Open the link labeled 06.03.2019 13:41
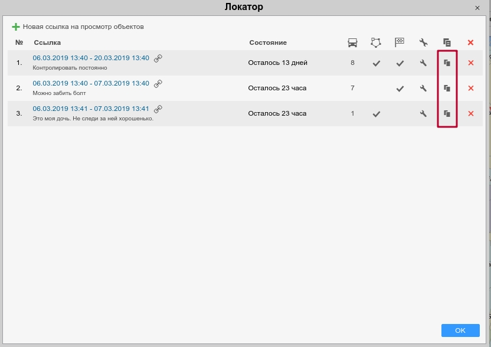Screen dimensions: 491x347 91,109
